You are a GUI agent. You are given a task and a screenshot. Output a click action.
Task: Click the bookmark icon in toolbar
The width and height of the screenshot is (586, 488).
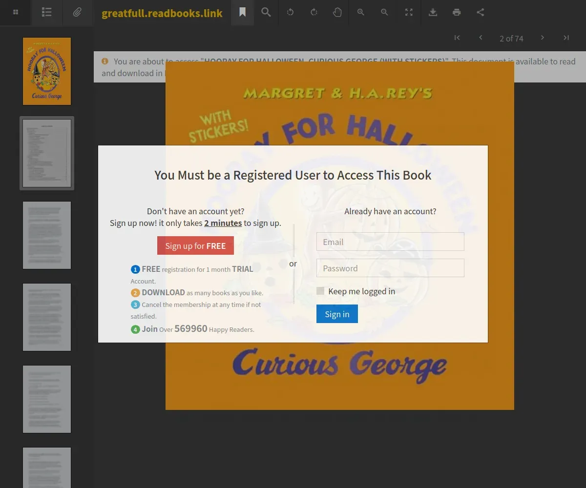(x=242, y=12)
